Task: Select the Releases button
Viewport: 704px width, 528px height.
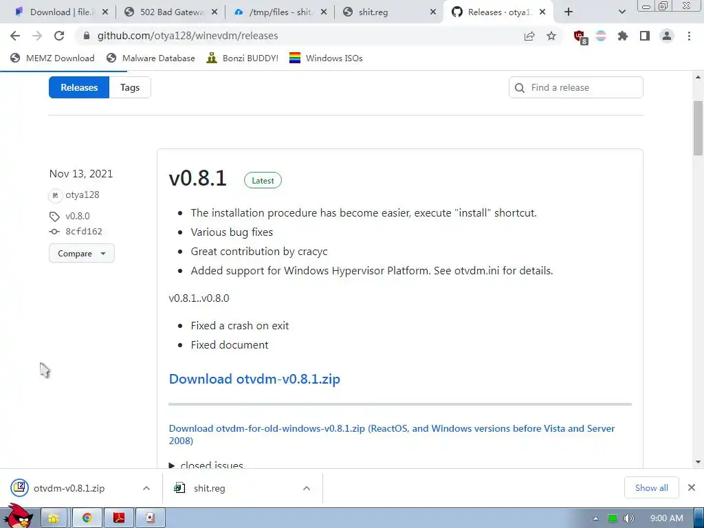Action: point(79,87)
